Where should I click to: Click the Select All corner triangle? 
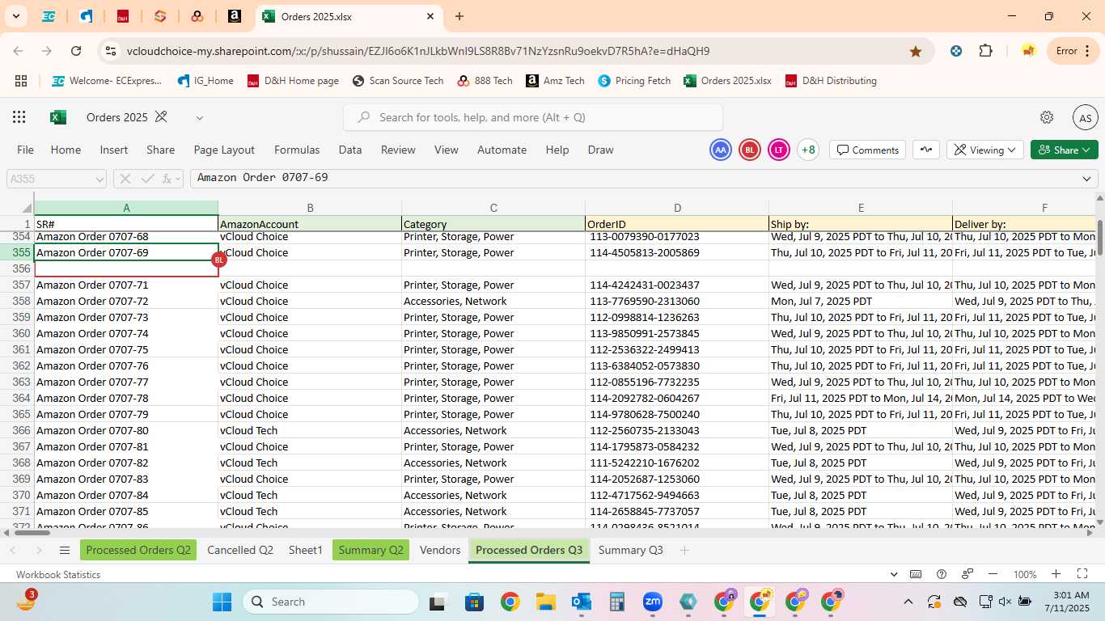click(27, 208)
